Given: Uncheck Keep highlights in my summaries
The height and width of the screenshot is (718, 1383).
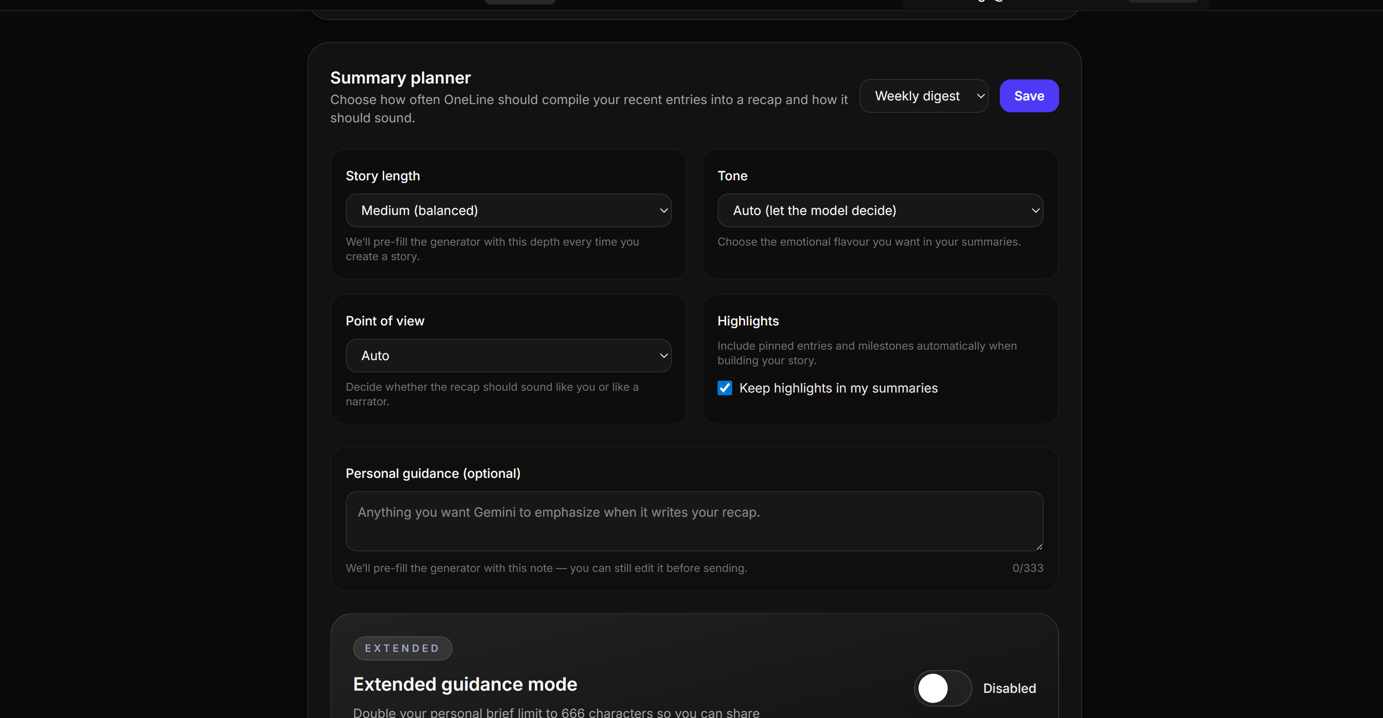Looking at the screenshot, I should [724, 388].
